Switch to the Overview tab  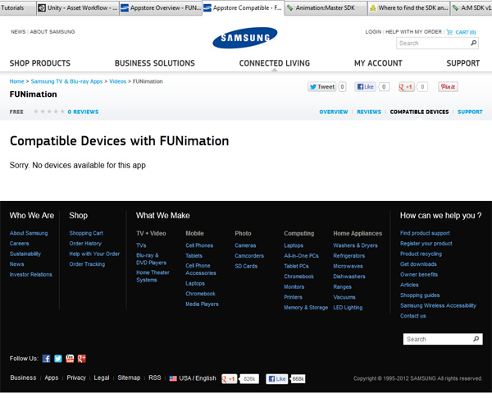(333, 112)
